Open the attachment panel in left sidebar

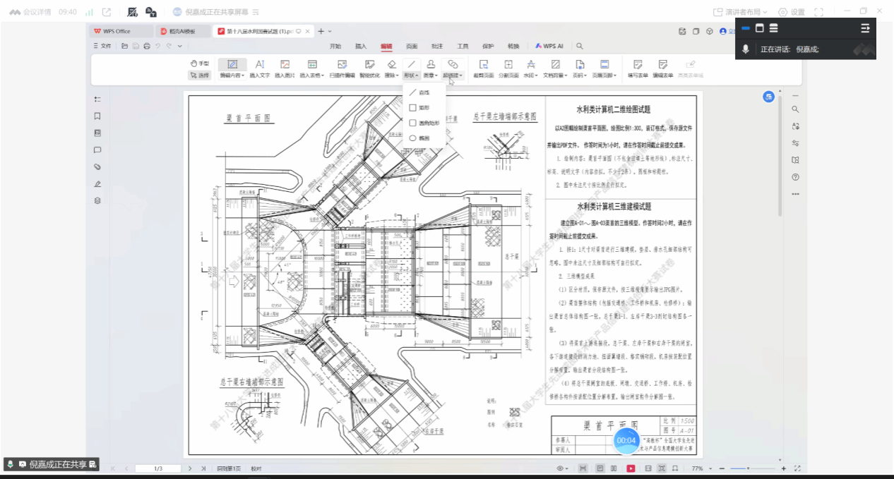click(x=97, y=167)
